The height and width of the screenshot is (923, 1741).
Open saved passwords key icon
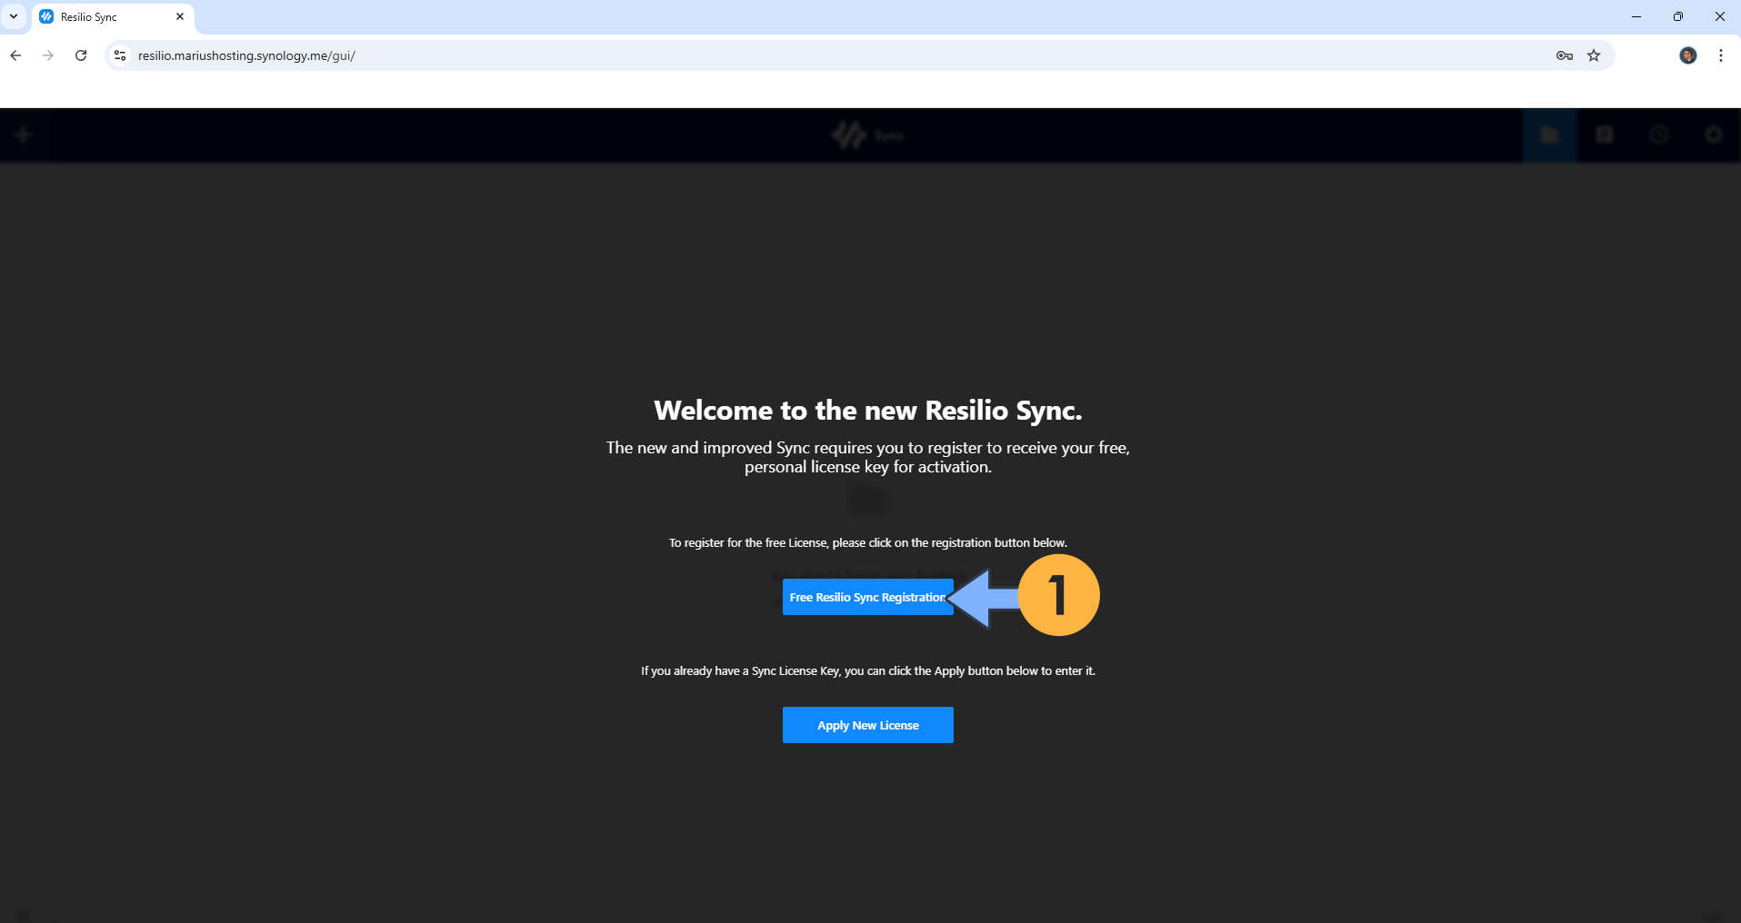click(1564, 55)
